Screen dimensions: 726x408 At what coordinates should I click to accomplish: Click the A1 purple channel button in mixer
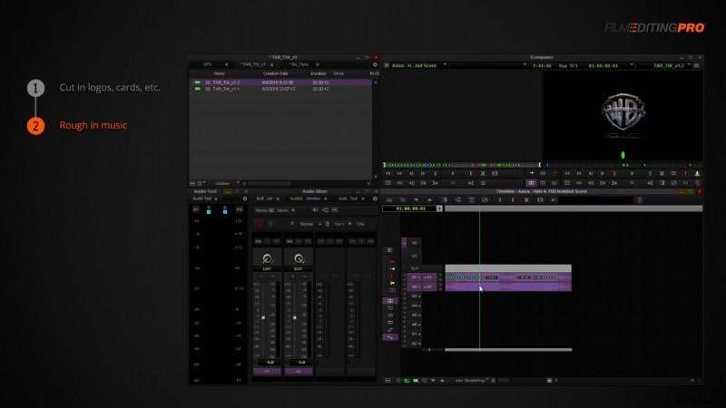pyautogui.click(x=267, y=372)
